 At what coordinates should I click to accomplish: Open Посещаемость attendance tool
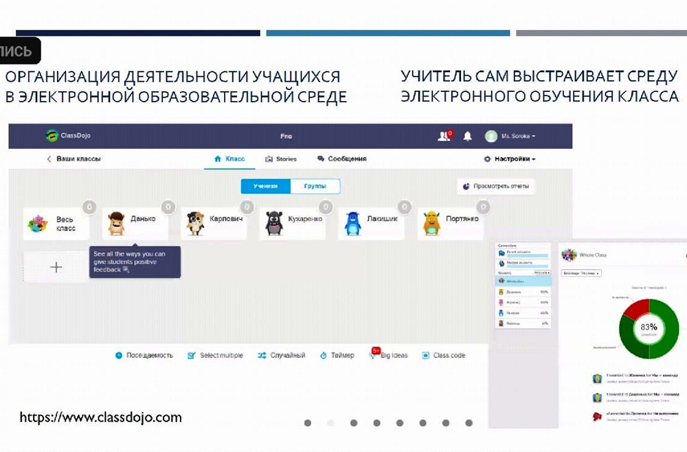(x=144, y=355)
